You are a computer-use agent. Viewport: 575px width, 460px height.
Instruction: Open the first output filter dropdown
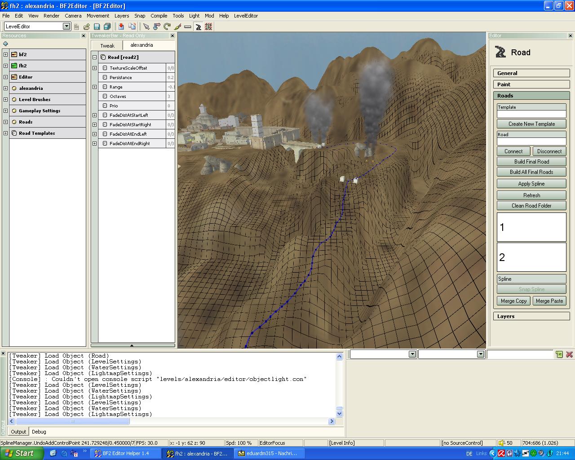[412, 354]
